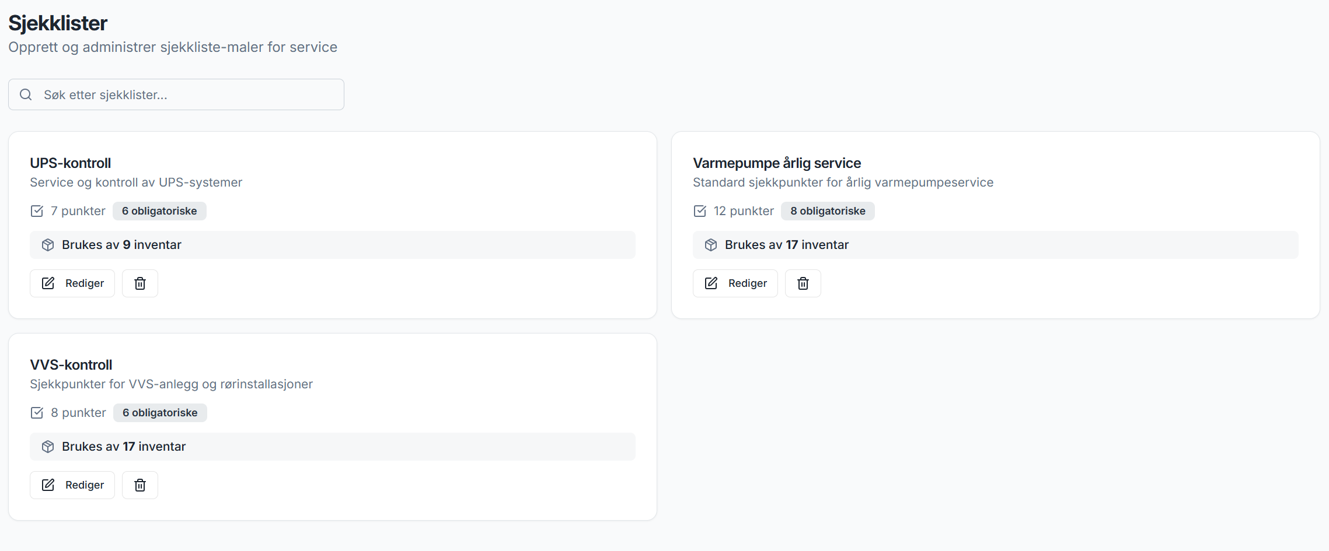Screen dimensions: 1329x551
Task: Open the UPS-kontroll card title
Action: coord(71,163)
